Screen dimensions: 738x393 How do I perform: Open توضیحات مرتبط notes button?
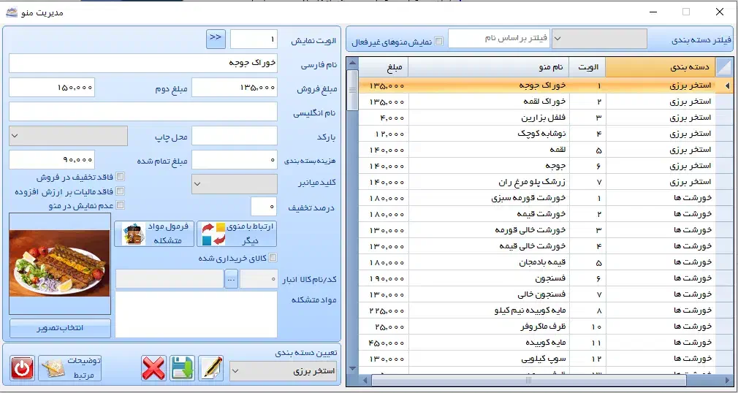[x=69, y=367]
